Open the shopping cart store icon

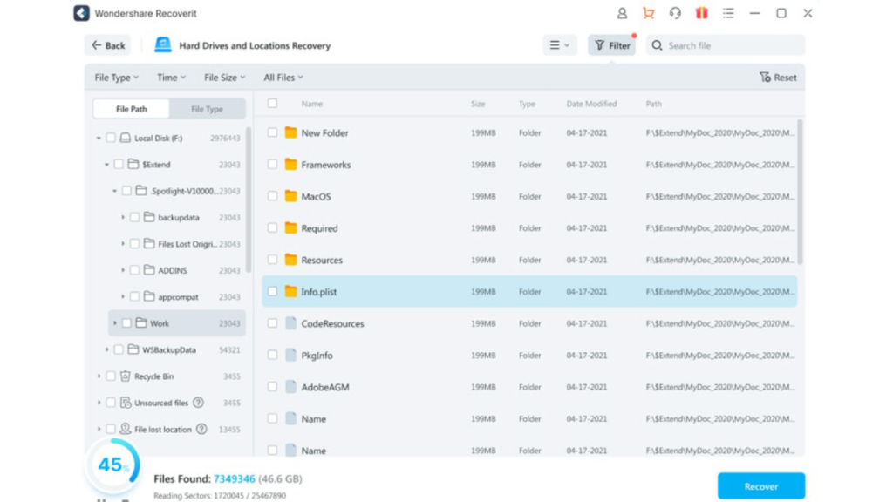(647, 13)
